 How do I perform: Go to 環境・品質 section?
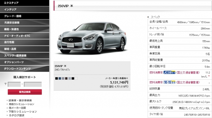[25, 49]
